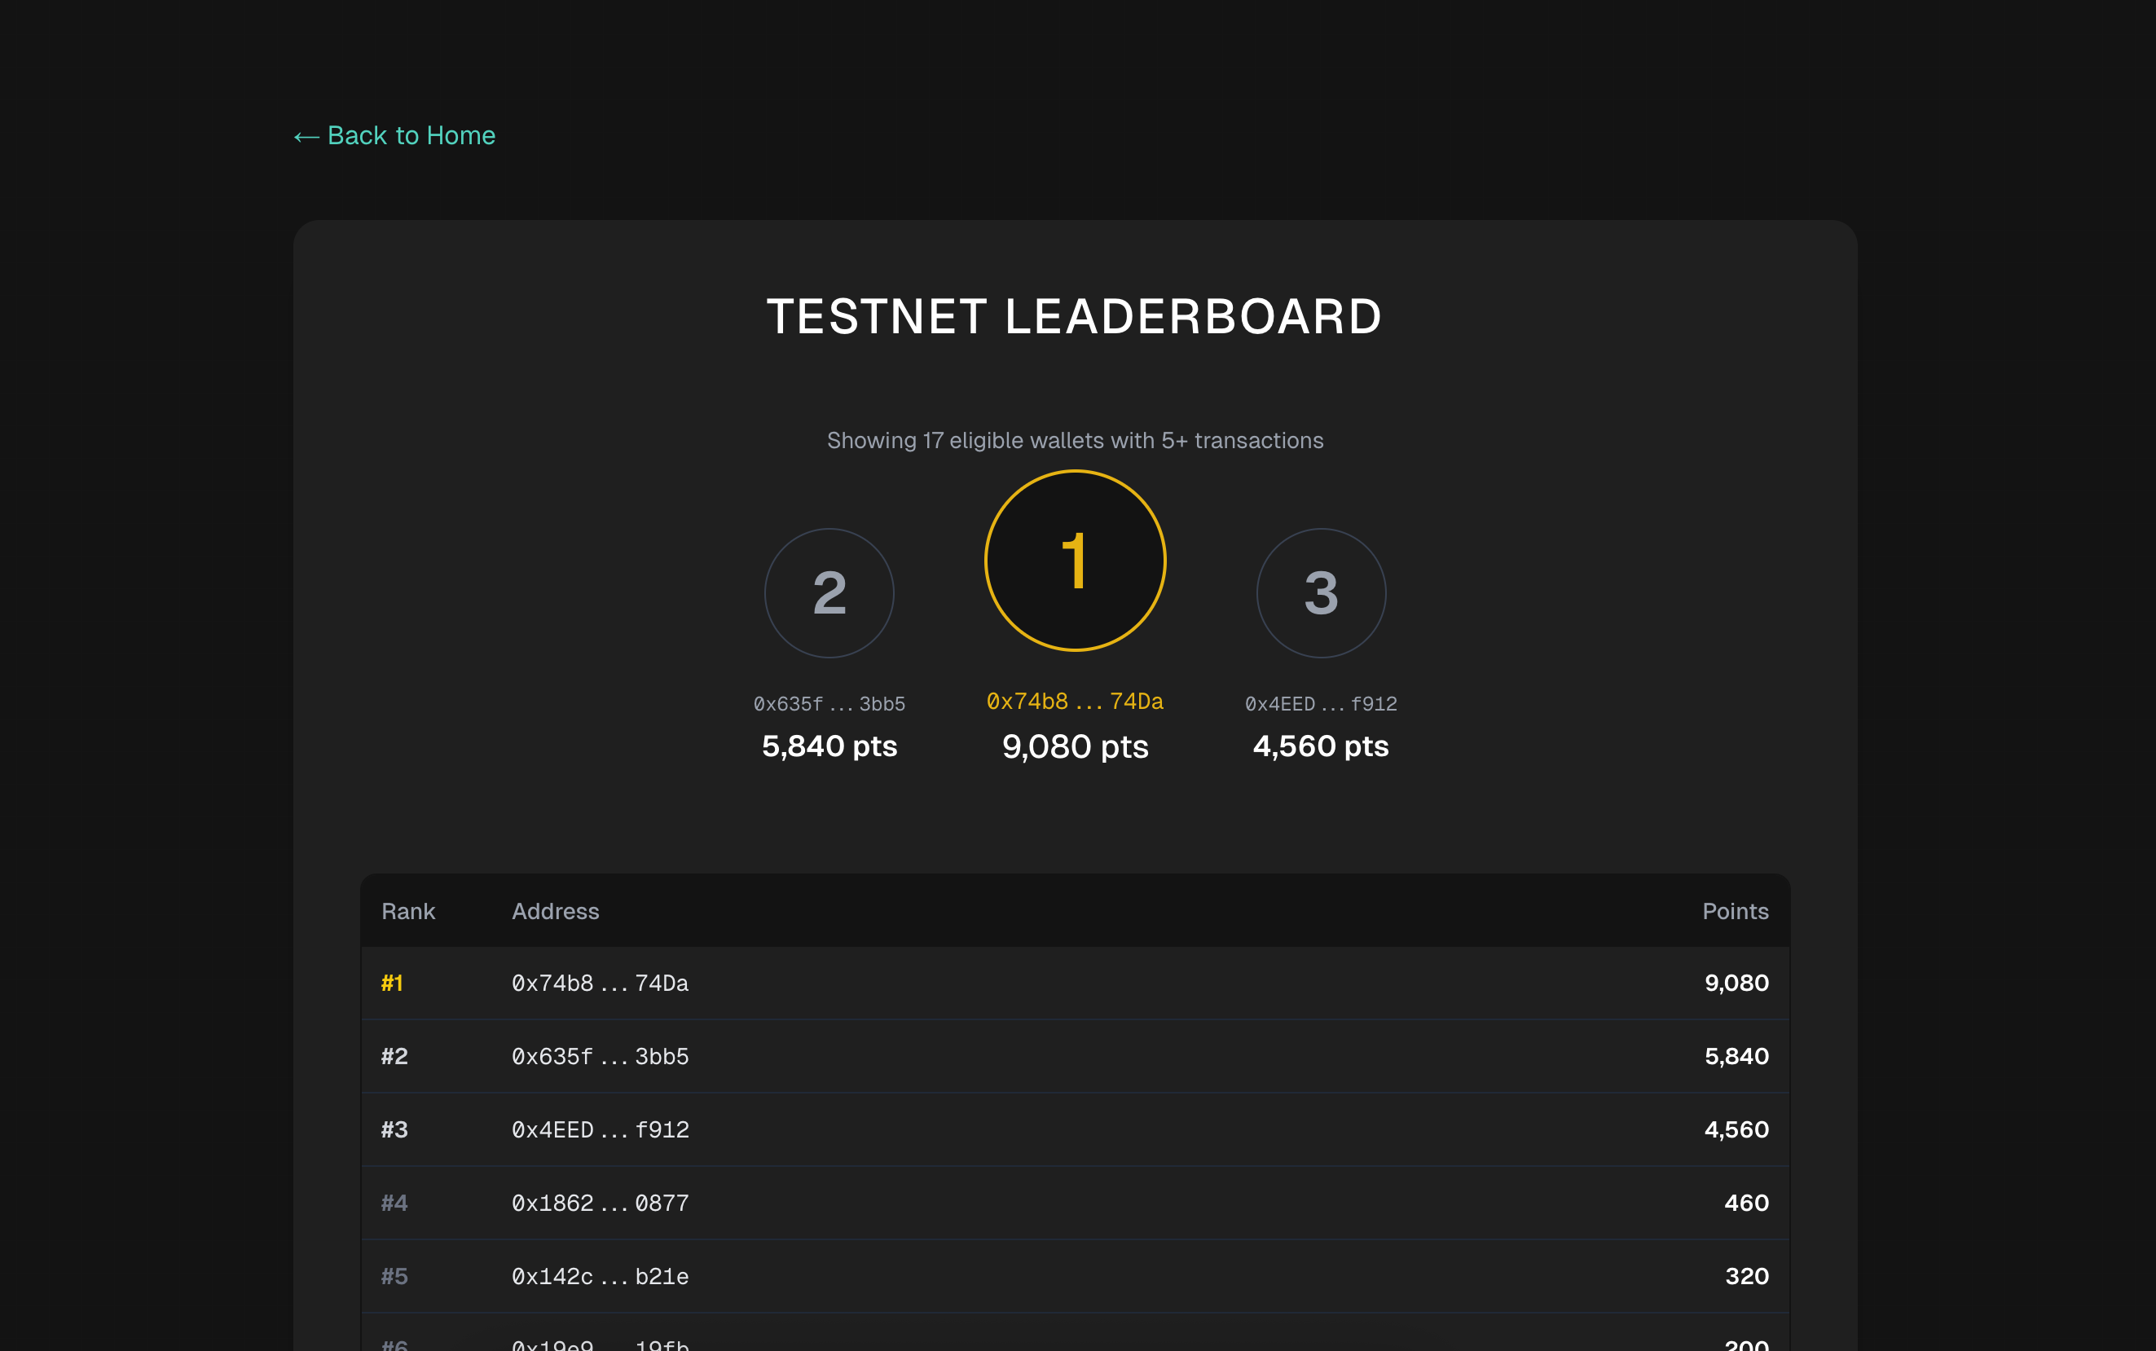Select podium address 0x635f ... 3bb5
The width and height of the screenshot is (2156, 1351).
click(x=829, y=704)
